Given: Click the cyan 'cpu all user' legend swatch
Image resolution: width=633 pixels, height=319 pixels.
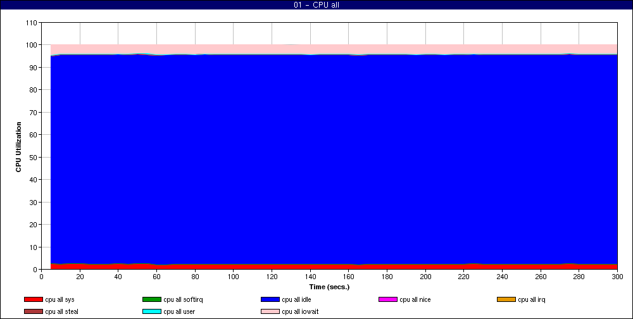Looking at the screenshot, I should (x=152, y=311).
